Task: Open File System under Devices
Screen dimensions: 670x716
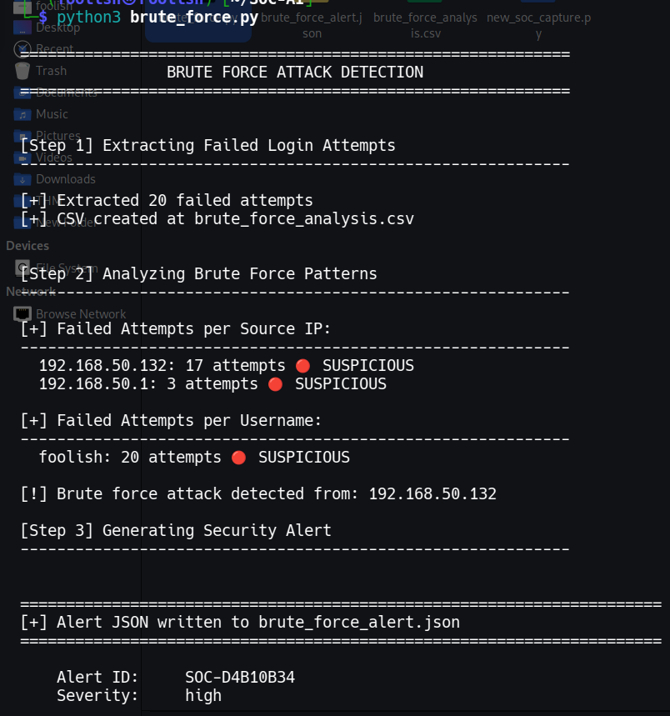Action: (67, 268)
